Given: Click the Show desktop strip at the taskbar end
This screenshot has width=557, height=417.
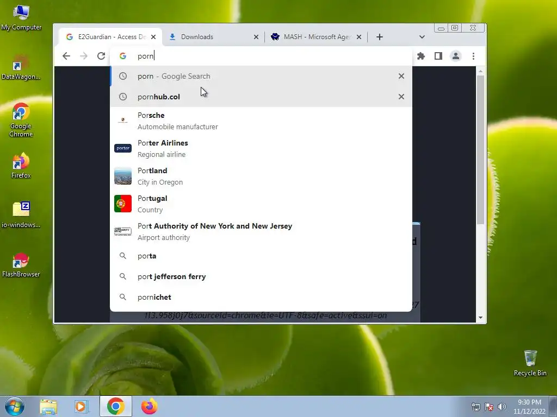Looking at the screenshot, I should [x=553, y=406].
